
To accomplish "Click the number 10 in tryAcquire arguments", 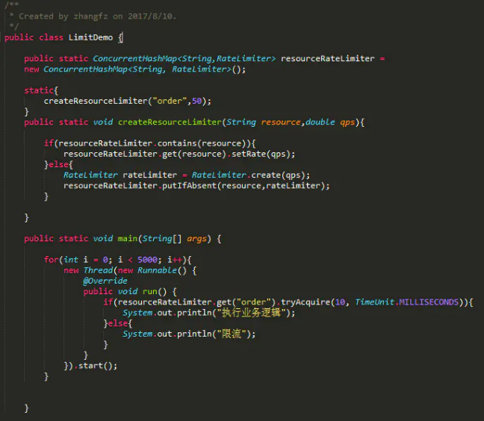I will click(x=340, y=302).
